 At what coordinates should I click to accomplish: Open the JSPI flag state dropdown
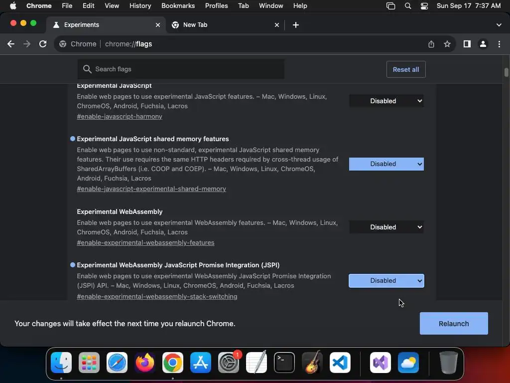click(386, 280)
